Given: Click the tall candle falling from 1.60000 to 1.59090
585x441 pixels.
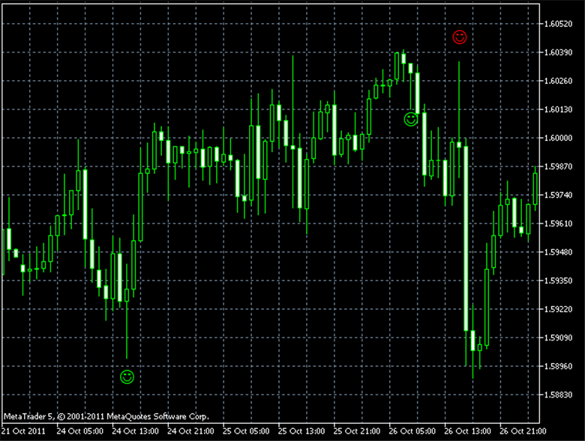Looking at the screenshot, I should click(466, 238).
